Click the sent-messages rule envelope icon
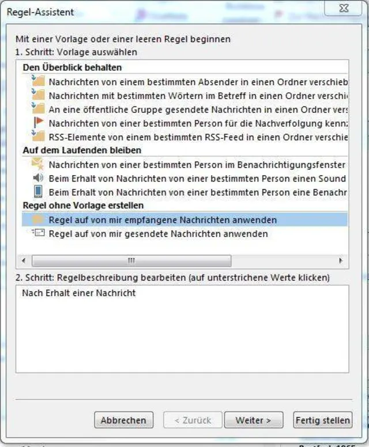The image size is (369, 447). (38, 233)
